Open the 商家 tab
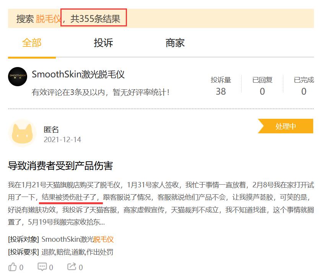Image resolution: width=322 pixels, height=277 pixels. [175, 43]
